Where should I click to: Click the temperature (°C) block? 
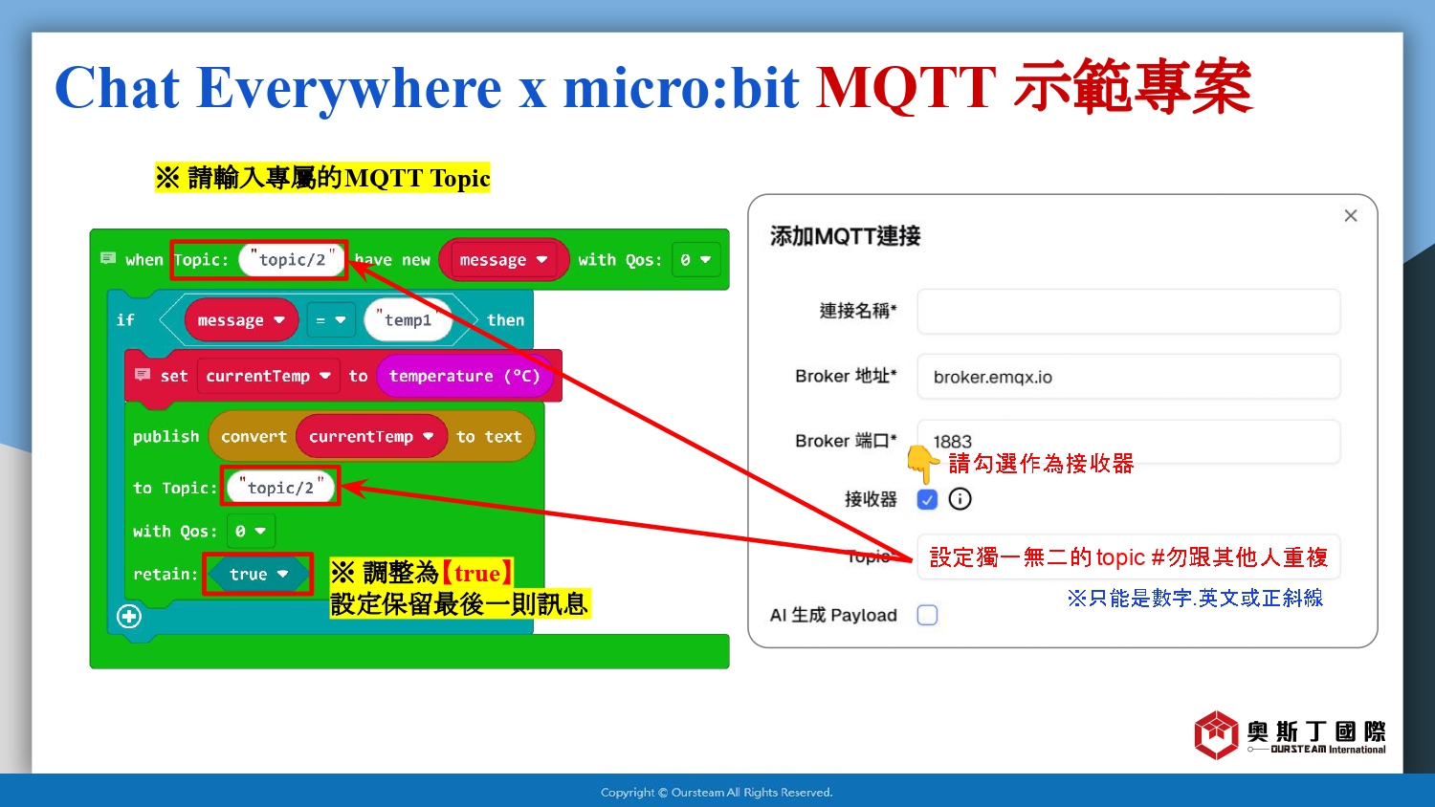pos(464,377)
